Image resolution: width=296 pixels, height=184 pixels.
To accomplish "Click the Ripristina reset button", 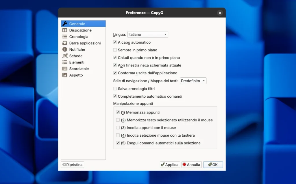I will click(73, 165).
